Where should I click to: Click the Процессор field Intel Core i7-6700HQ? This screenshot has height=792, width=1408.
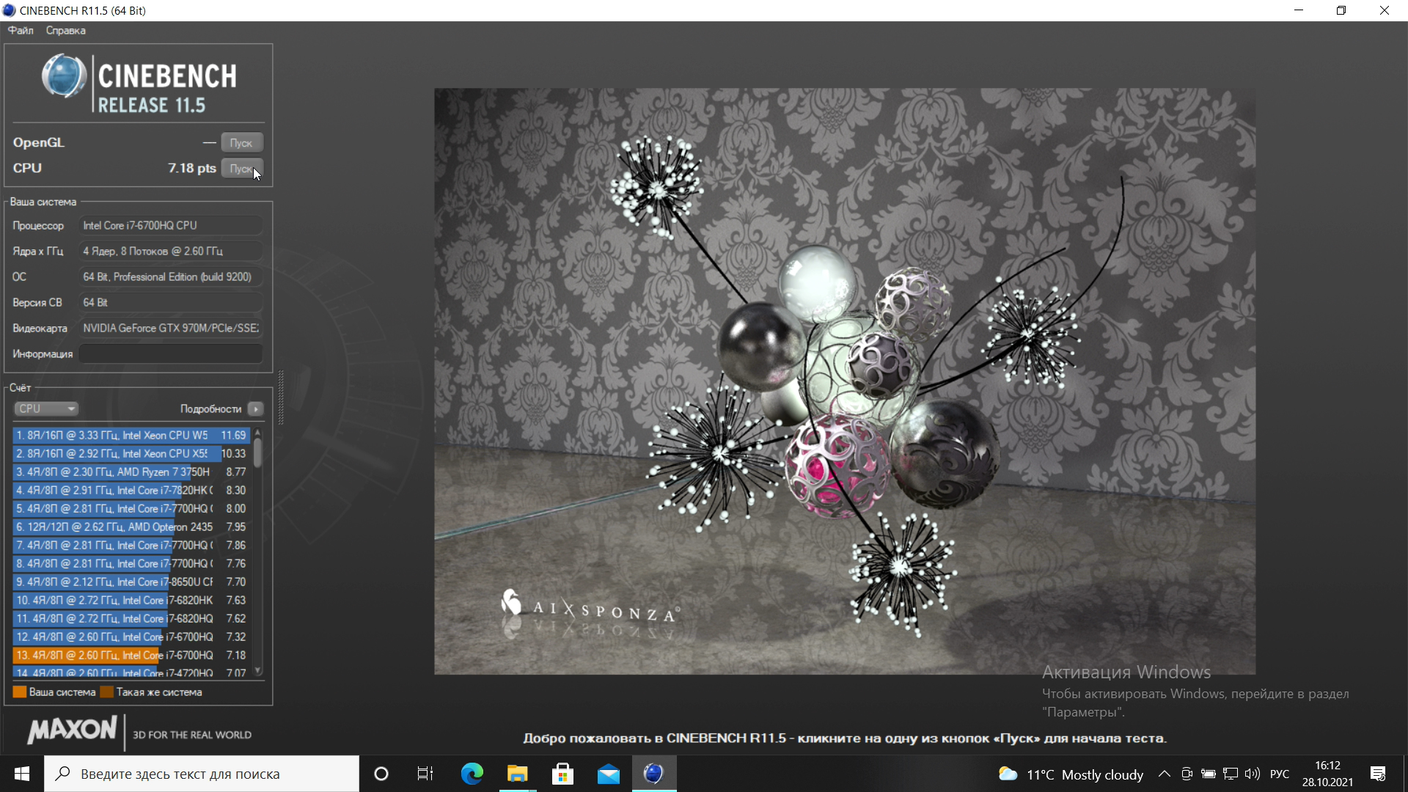[170, 225]
